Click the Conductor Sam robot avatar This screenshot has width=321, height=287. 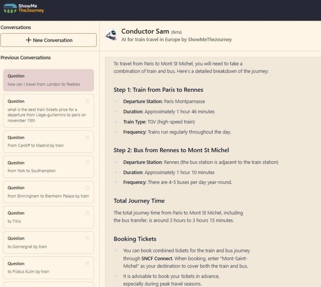click(112, 35)
